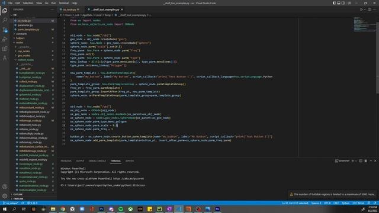Screen dimensions: 379x213
Task: Click the Python interpreter version in status bar
Action: 358,203
